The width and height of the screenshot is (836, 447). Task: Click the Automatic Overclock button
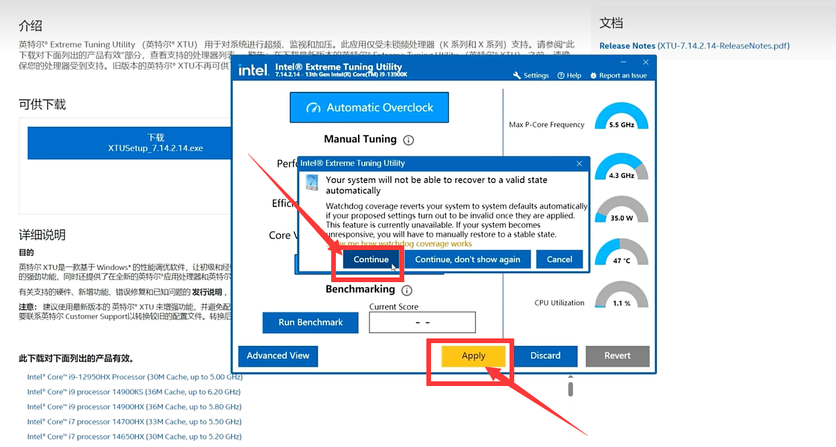click(x=369, y=108)
